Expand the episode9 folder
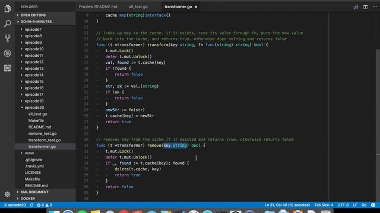This screenshot has height=213, width=380. [45, 42]
